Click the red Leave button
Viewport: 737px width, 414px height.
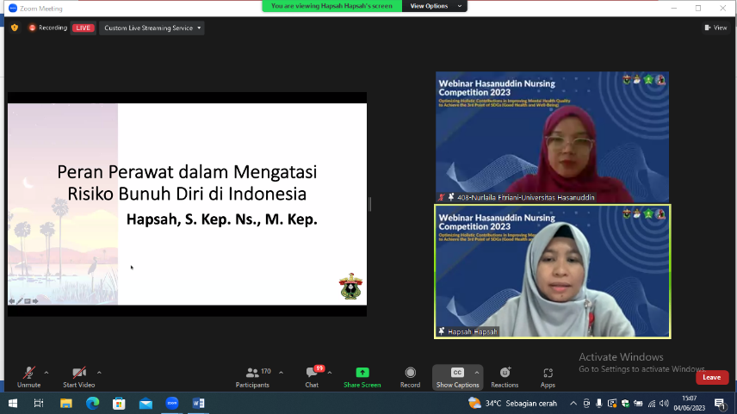point(711,377)
